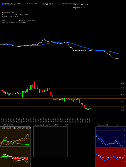Screen dimensions: 126x167
Task: Open the red-background RSI mini chart
Action: 111,157
